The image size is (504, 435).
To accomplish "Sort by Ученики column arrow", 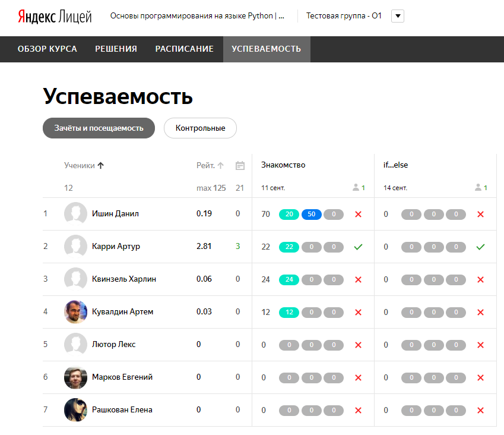I will [100, 165].
